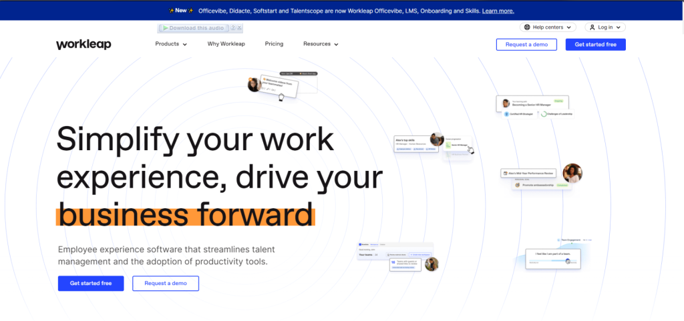Click the user icon beside Log in

[x=592, y=27]
